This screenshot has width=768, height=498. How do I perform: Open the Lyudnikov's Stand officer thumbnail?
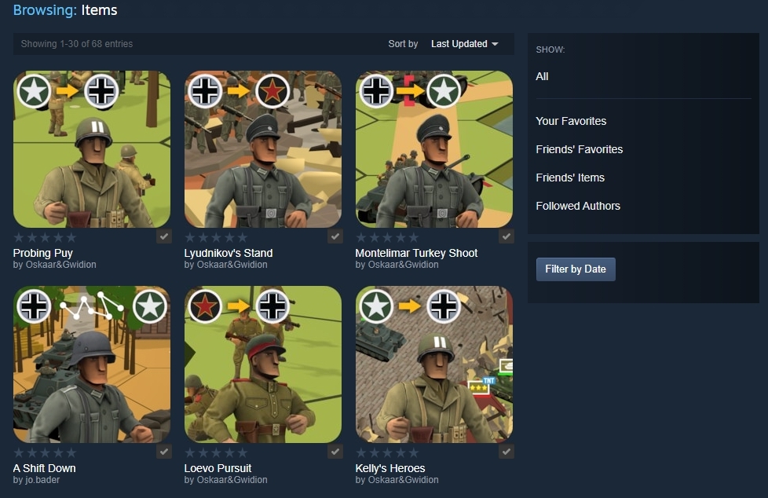coord(263,149)
